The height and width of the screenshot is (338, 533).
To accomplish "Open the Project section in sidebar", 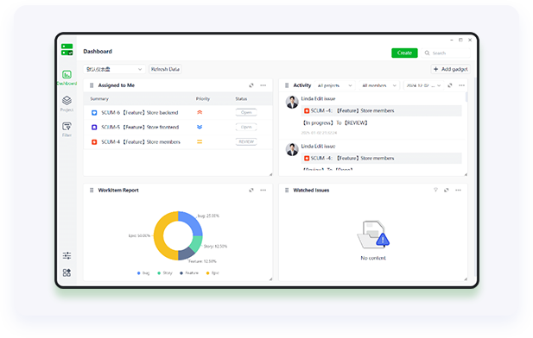I will coord(67,103).
